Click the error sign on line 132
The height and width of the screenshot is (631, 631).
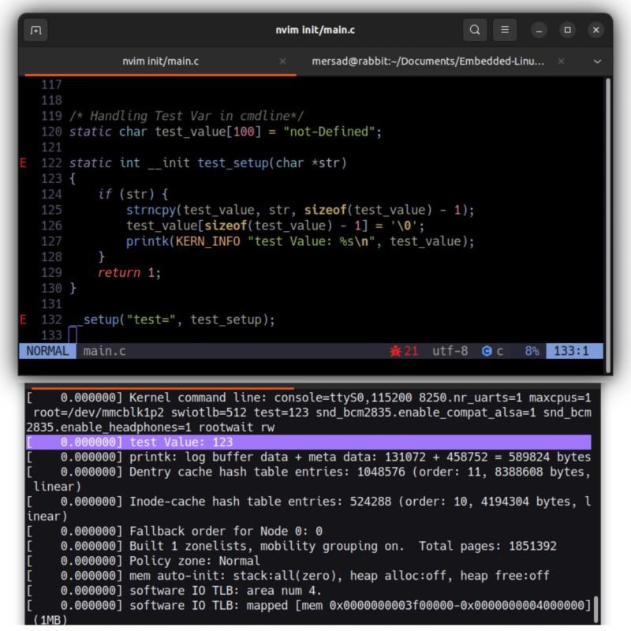23,319
